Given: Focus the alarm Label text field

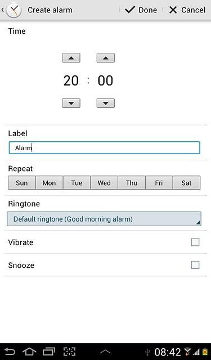Looking at the screenshot, I should coord(104,147).
